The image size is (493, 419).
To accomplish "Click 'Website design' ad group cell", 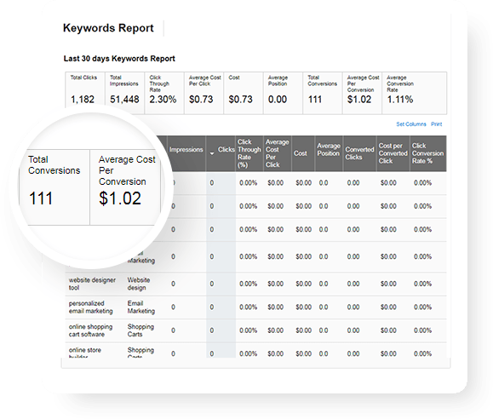I will [x=139, y=284].
